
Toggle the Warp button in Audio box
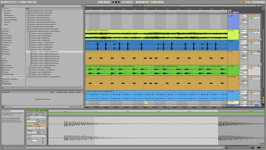tap(30, 139)
